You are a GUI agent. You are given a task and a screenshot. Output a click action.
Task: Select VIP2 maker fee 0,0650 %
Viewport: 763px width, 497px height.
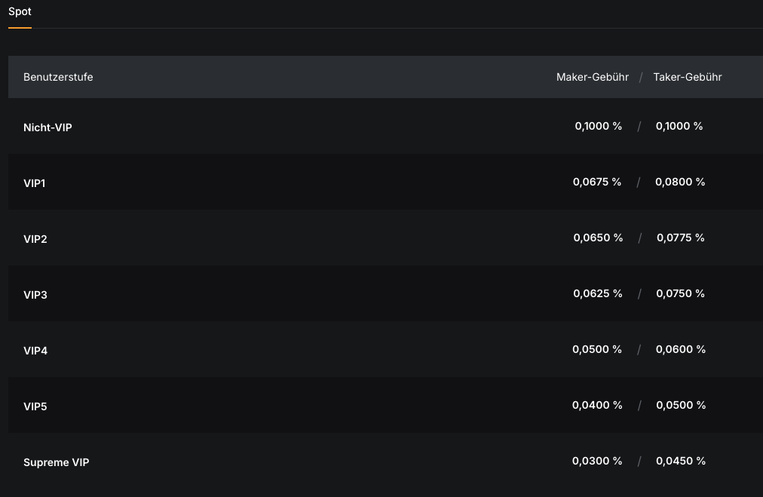pos(598,238)
